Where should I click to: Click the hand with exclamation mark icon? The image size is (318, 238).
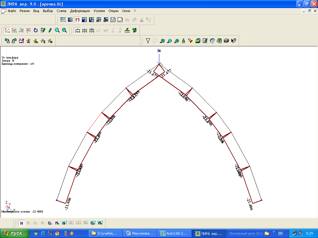21,41
